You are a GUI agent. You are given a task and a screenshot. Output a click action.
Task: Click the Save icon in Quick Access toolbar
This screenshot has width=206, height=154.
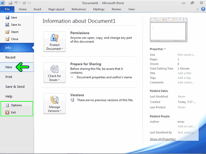coord(10,3)
